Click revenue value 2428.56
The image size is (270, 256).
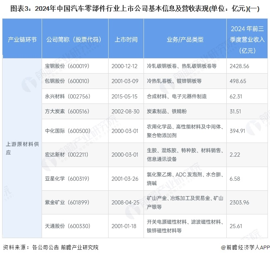[x=239, y=66]
